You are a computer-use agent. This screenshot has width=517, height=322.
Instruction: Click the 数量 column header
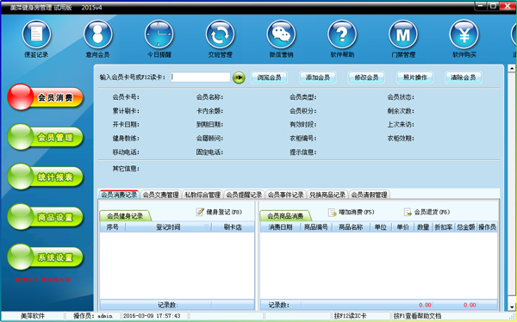(423, 227)
